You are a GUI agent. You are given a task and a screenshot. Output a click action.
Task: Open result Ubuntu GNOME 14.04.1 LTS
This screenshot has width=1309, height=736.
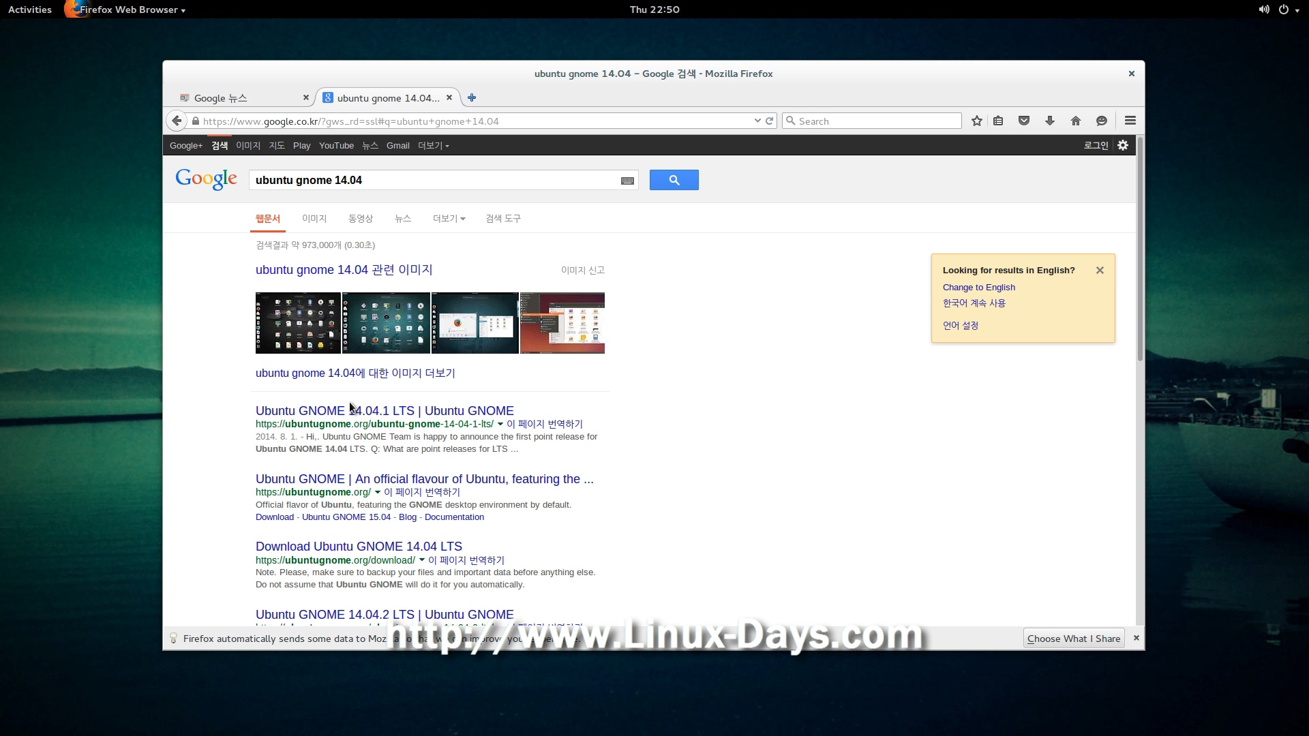385,410
